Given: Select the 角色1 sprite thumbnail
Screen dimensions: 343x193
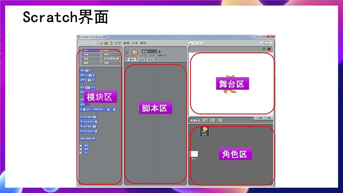Looking at the screenshot, I should click(x=205, y=131).
